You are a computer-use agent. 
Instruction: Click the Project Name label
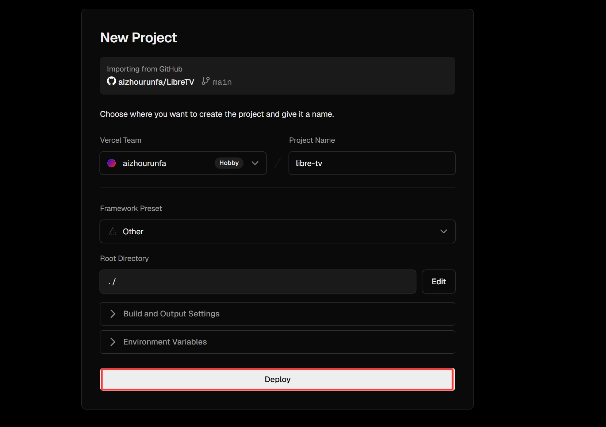312,140
